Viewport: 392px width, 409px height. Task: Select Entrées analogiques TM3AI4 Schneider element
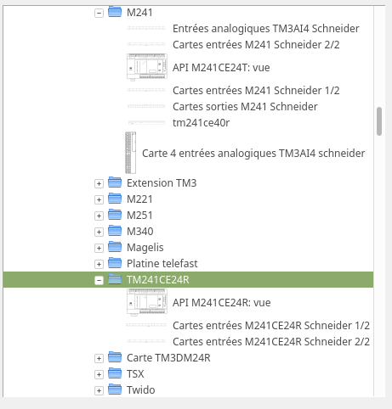265,29
